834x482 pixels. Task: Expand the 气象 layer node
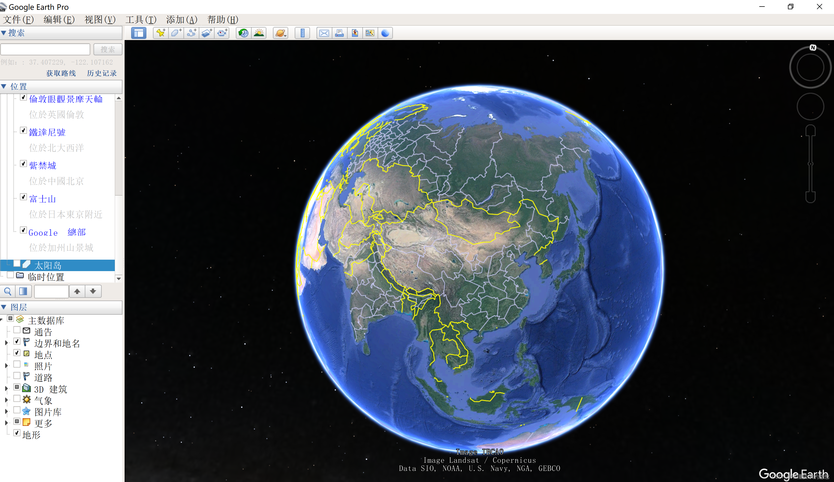click(x=6, y=400)
